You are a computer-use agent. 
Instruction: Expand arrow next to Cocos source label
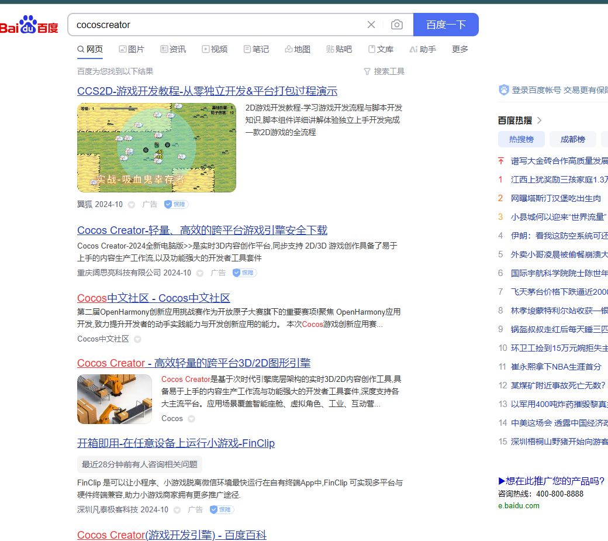[191, 419]
